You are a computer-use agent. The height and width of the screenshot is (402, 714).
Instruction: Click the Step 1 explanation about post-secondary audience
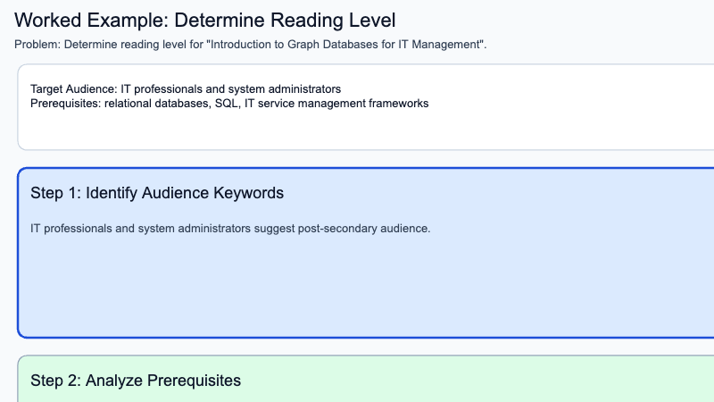point(230,228)
